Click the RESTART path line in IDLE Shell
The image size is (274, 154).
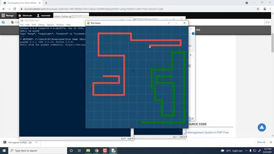[53, 39]
